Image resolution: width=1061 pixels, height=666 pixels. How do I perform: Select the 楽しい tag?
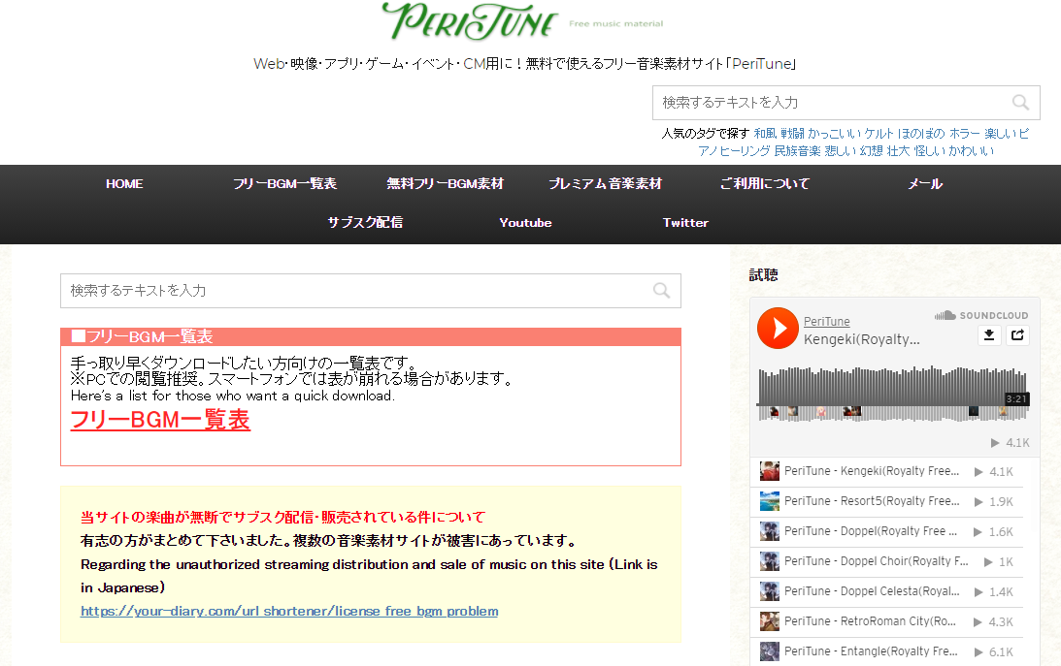[x=1001, y=134]
